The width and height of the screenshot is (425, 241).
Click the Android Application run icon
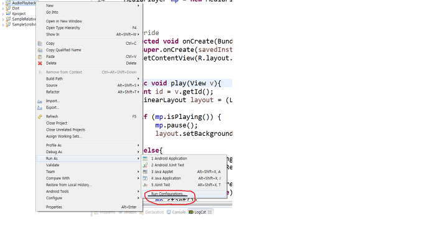click(145, 159)
